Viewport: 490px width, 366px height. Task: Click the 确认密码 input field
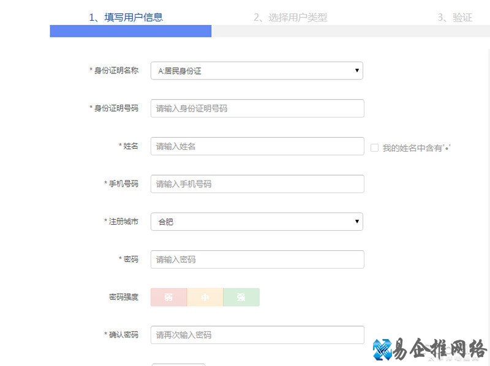(257, 335)
